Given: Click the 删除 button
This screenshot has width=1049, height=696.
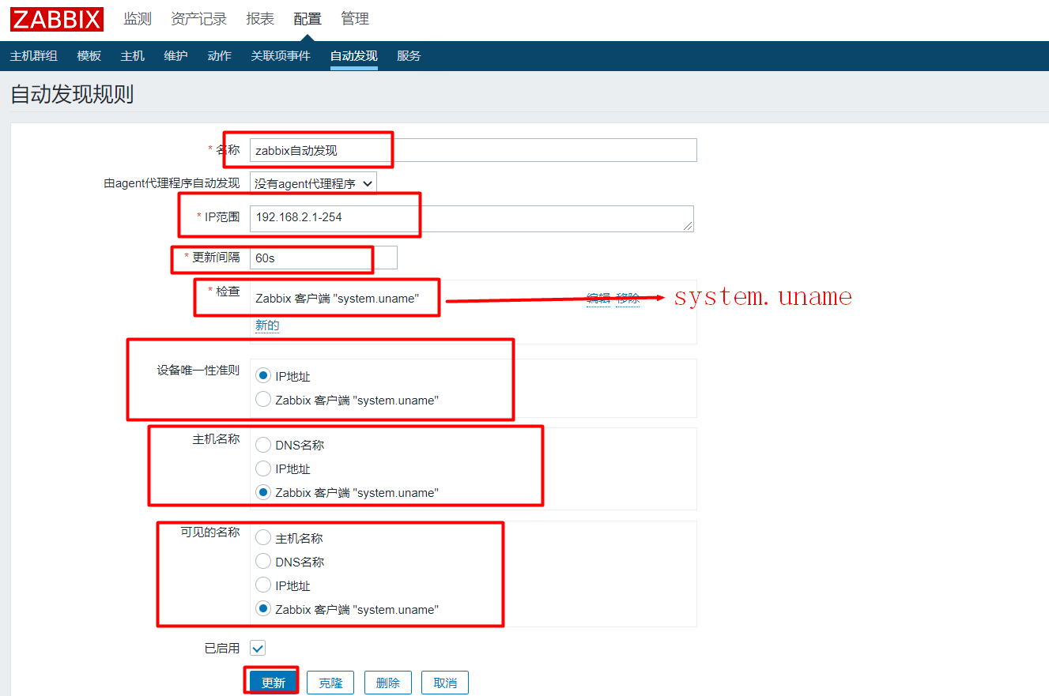Looking at the screenshot, I should [x=388, y=683].
